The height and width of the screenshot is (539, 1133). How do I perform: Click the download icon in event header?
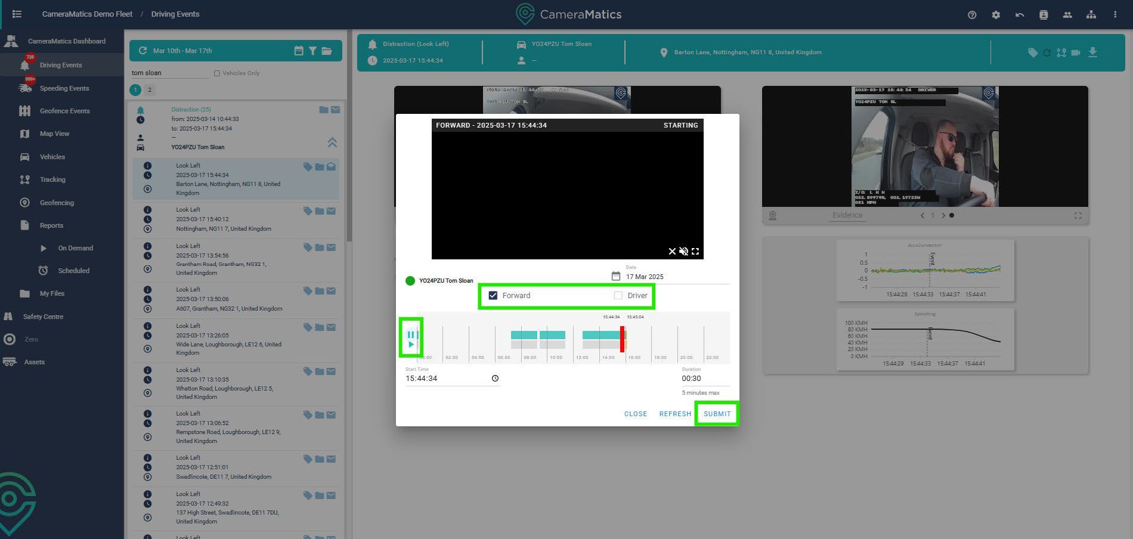coord(1092,52)
